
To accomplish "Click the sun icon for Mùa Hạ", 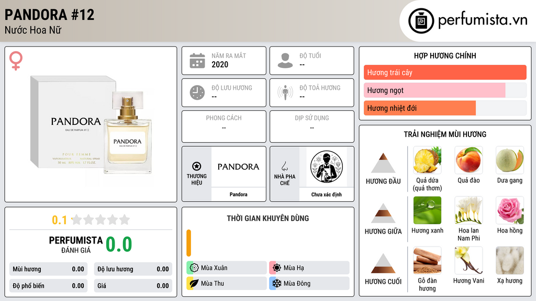I will (x=277, y=268).
